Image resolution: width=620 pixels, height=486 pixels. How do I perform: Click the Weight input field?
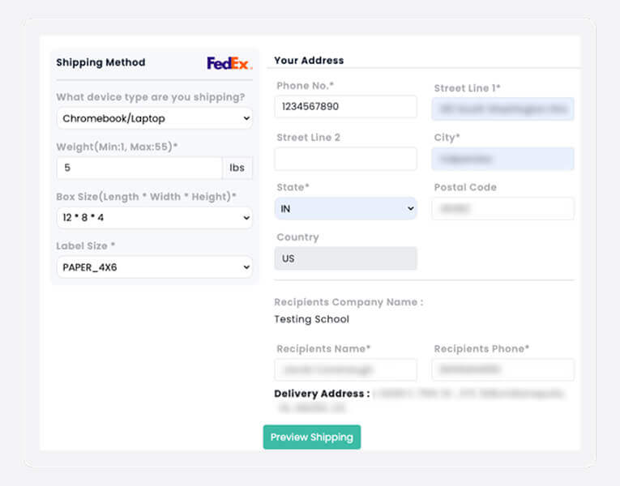[139, 168]
